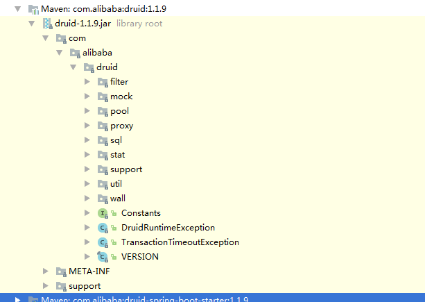Viewport: 425px width, 302px height.
Task: Expand the filter package
Action: [x=87, y=82]
